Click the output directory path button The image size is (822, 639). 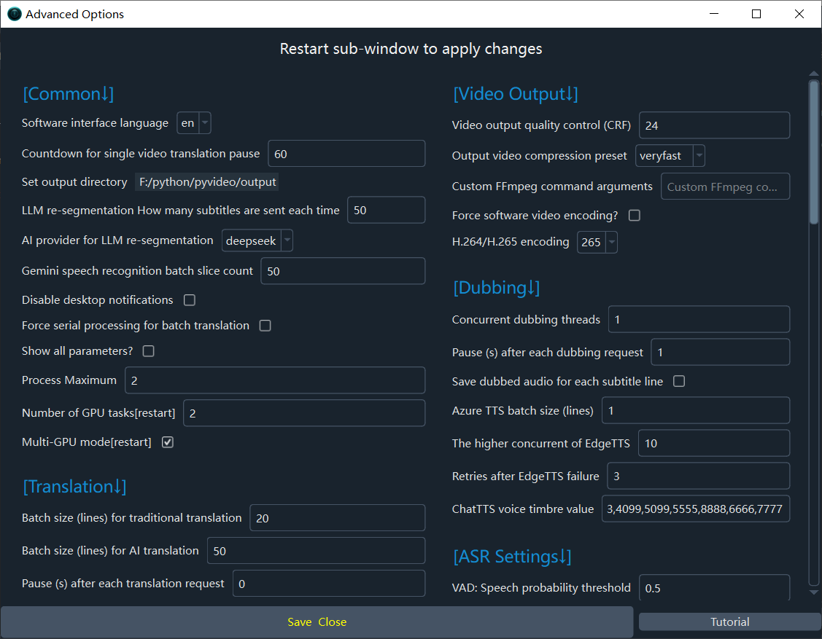click(x=207, y=182)
